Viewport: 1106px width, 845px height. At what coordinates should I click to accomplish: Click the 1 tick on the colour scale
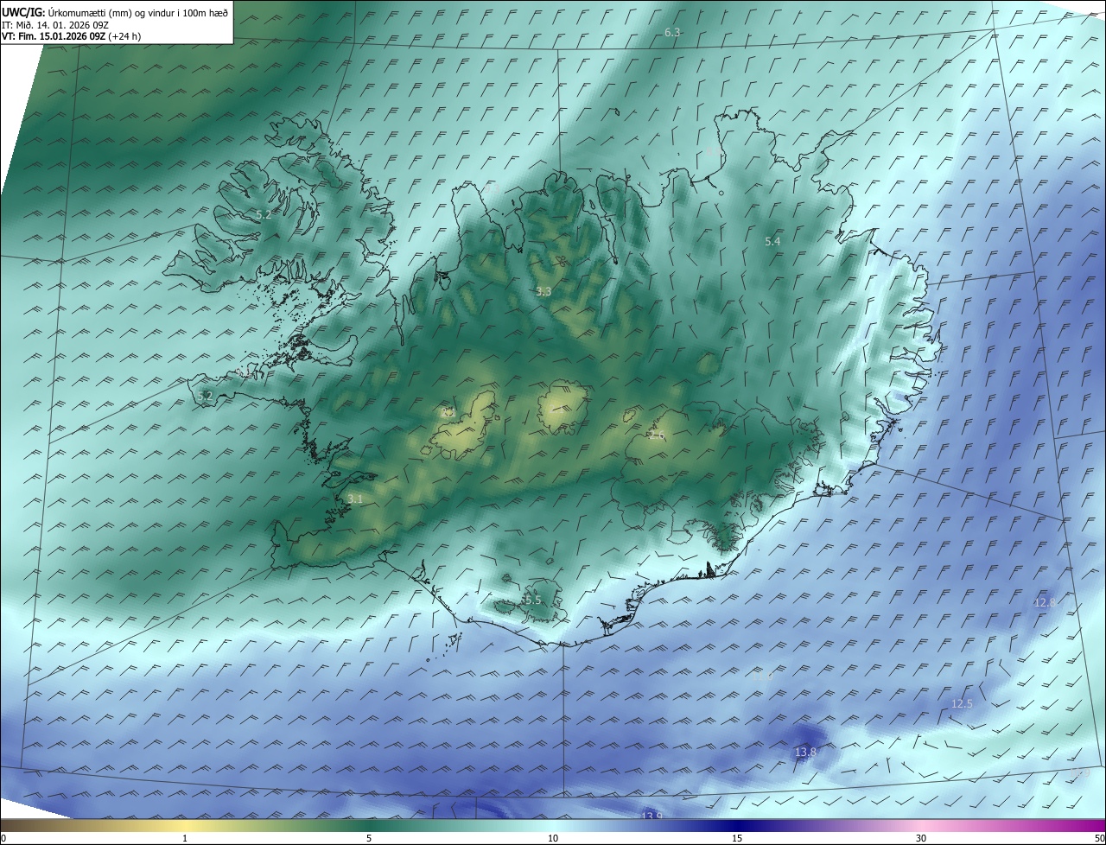click(x=185, y=838)
